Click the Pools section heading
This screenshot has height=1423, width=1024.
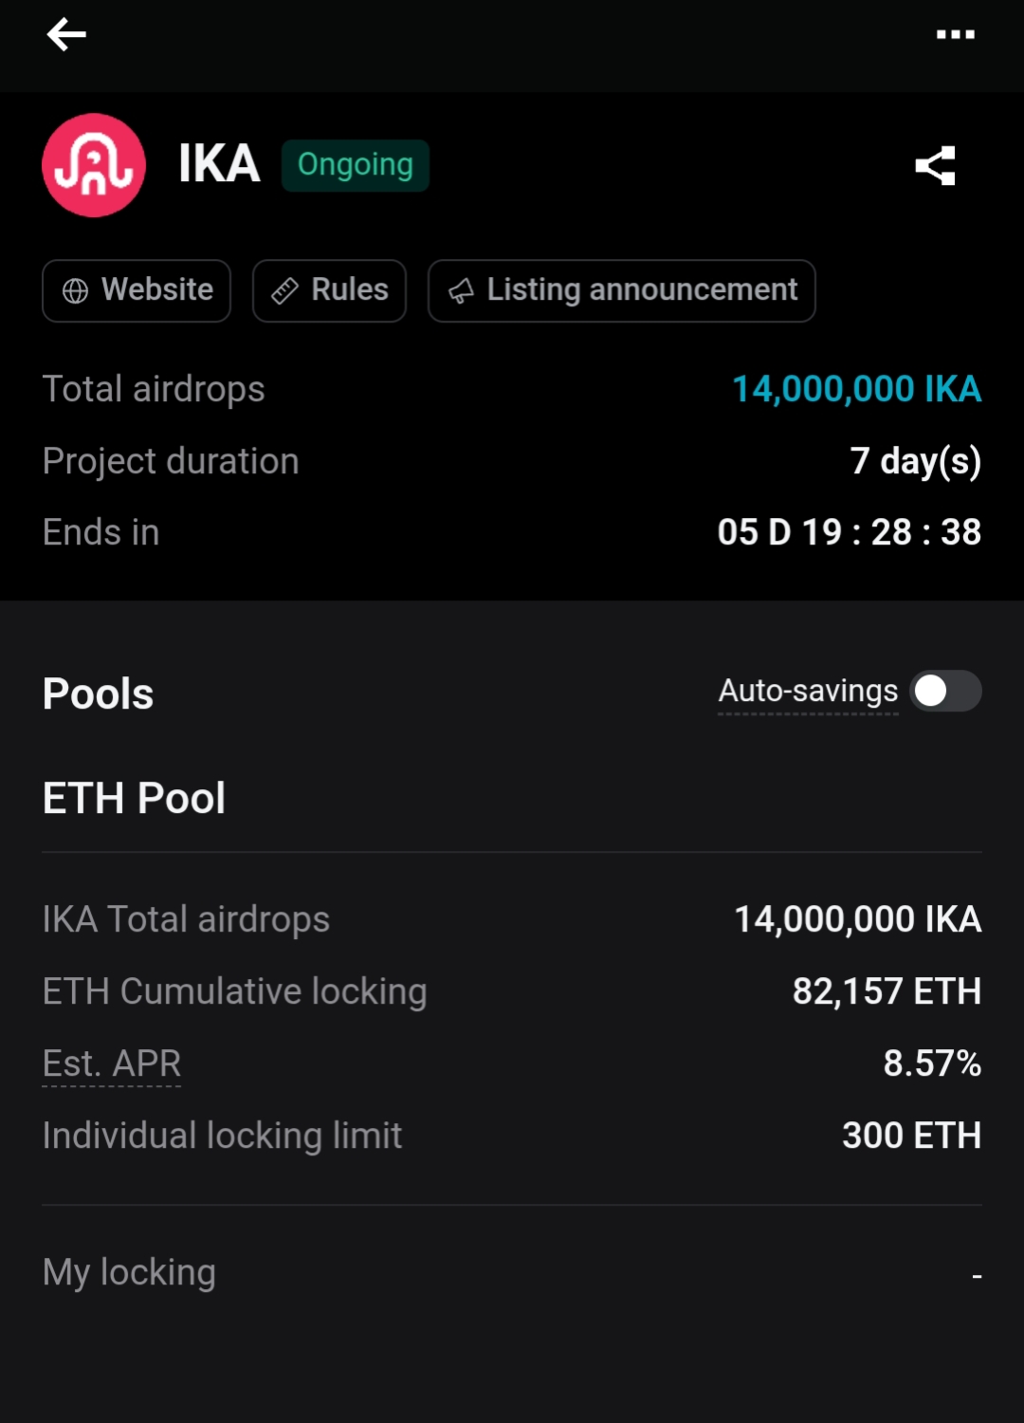click(98, 693)
